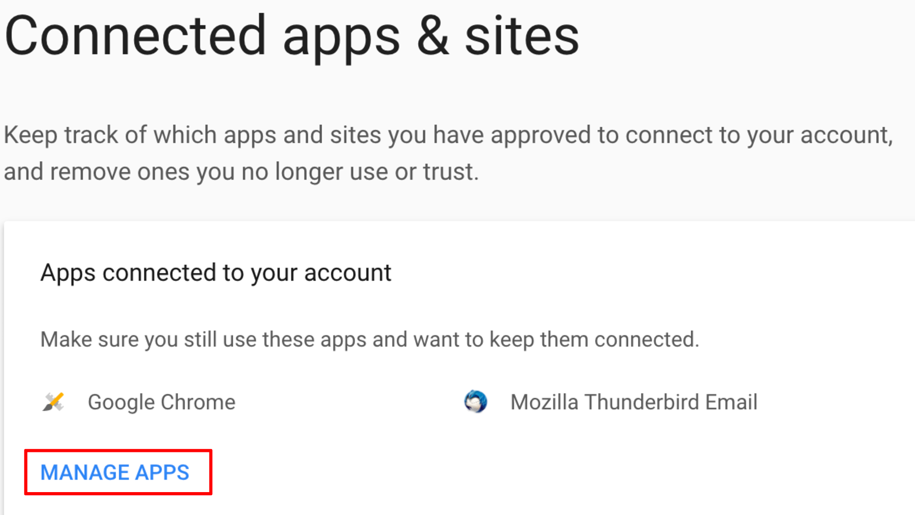Select the Mozilla Thunderbird Email entry label
This screenshot has width=915, height=515.
(x=634, y=402)
